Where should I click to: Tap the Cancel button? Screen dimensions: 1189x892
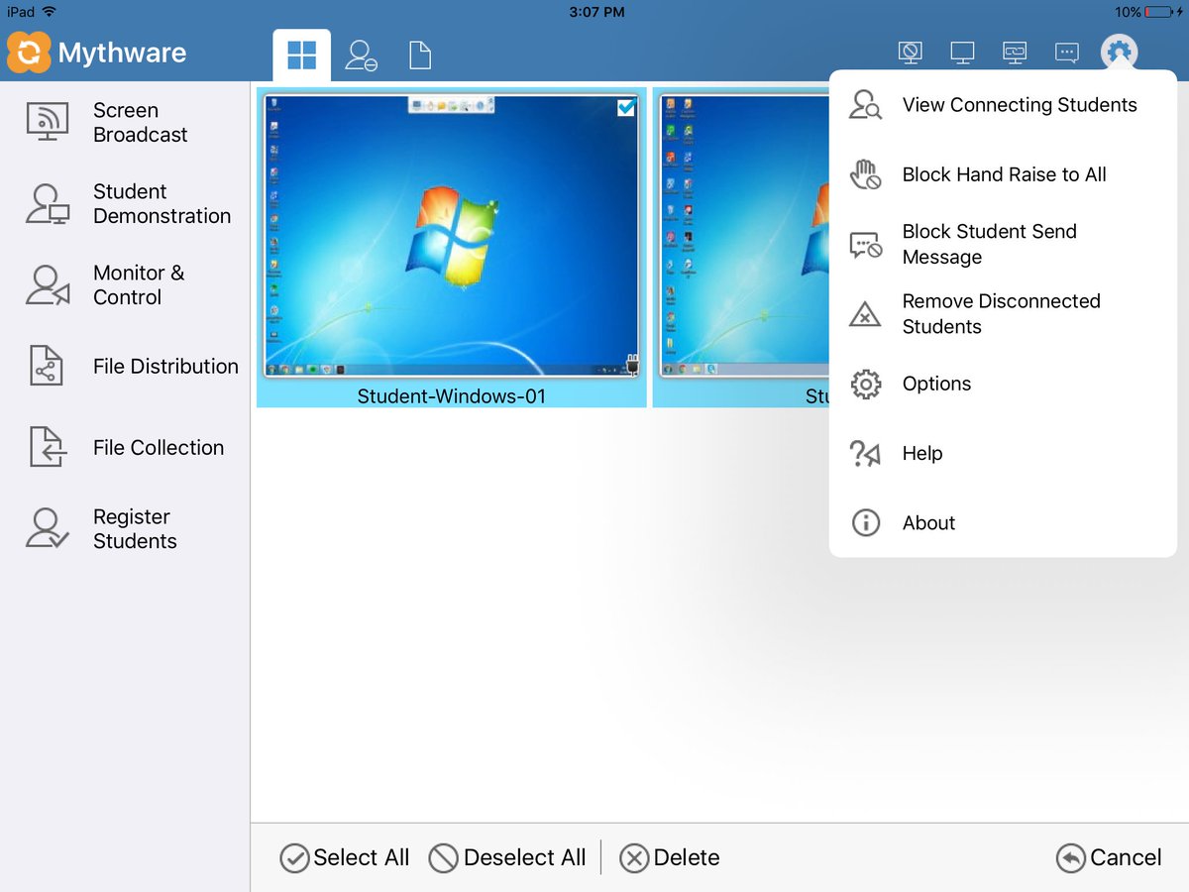1109,857
